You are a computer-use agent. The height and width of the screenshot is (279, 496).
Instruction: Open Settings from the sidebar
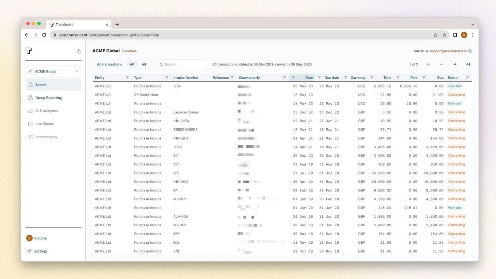[40, 251]
